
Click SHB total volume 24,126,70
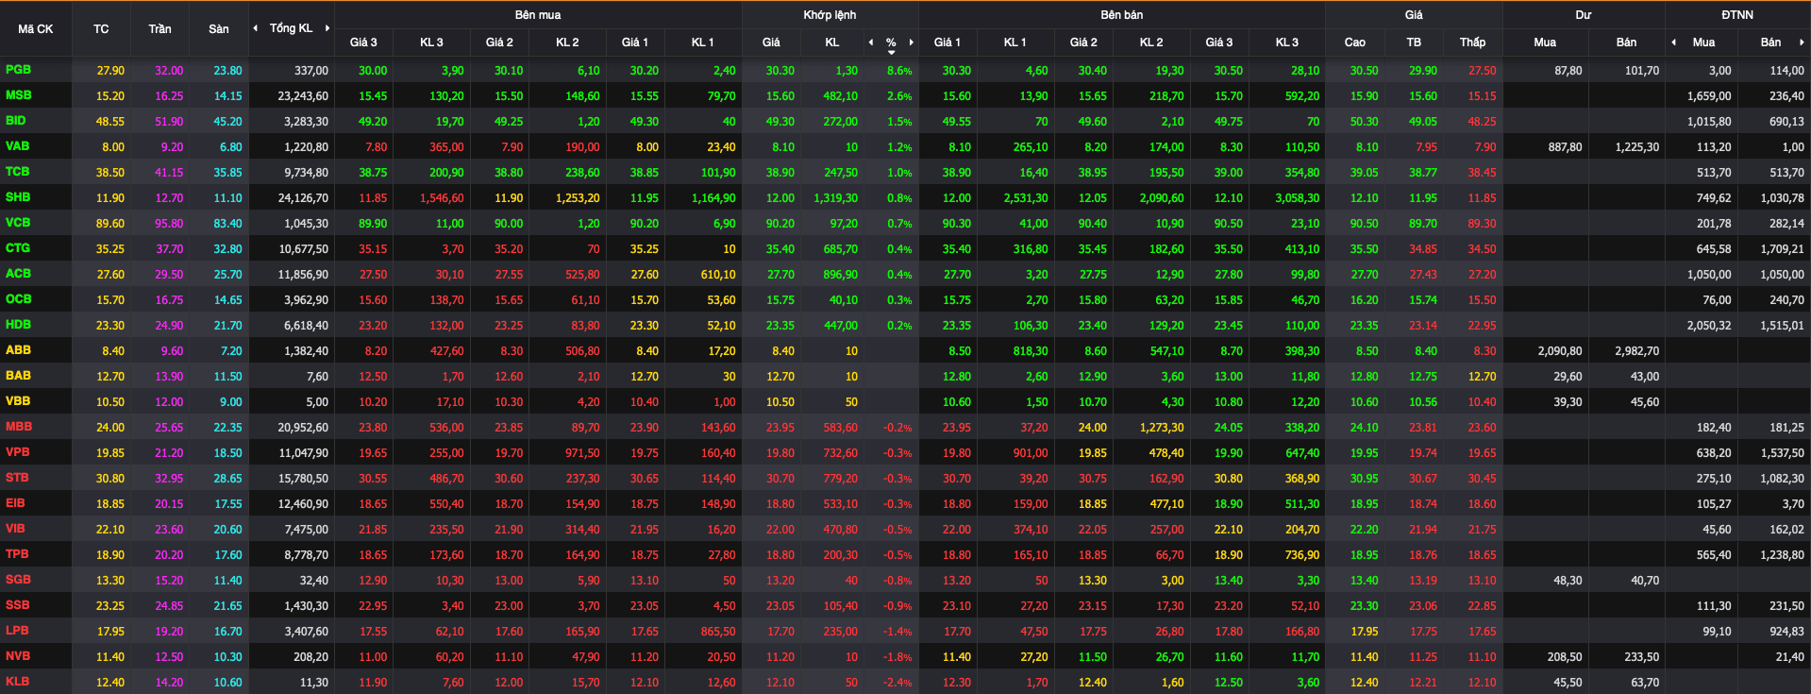click(x=303, y=198)
